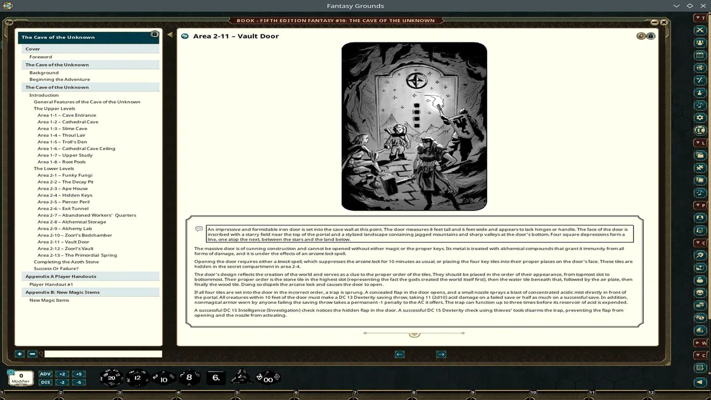Viewport: 711px width, 400px height.
Task: Roll the d10 die
Action: pyautogui.click(x=163, y=378)
